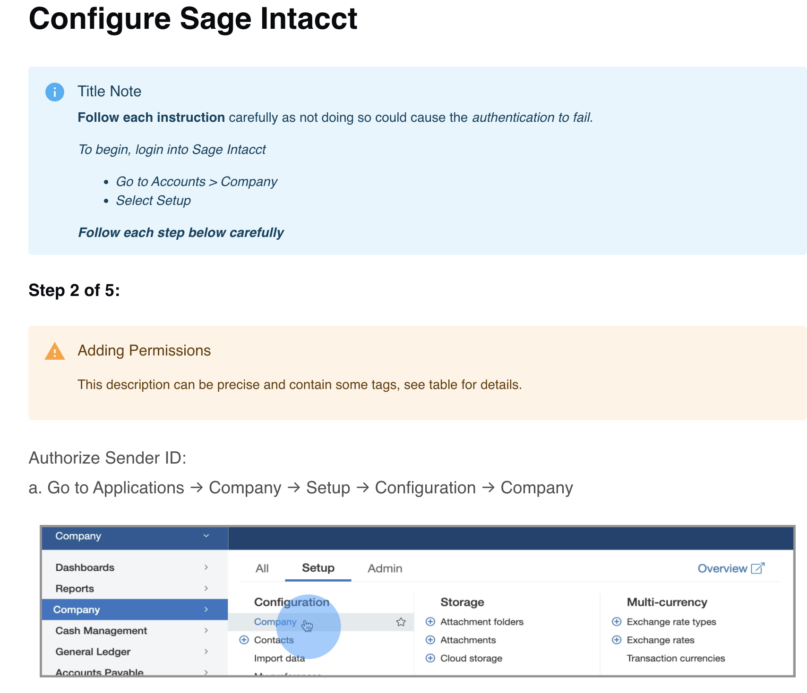
Task: Click the Configure Sage Intacct page title
Action: click(193, 19)
